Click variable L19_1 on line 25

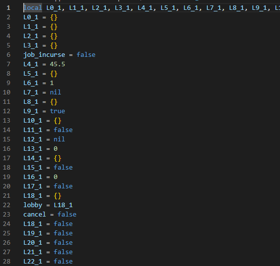33,233
